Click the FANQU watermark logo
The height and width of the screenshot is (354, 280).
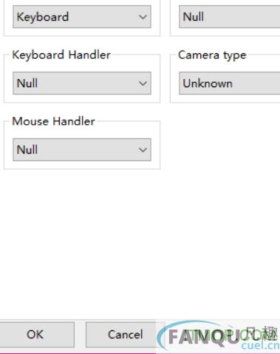pos(217,336)
